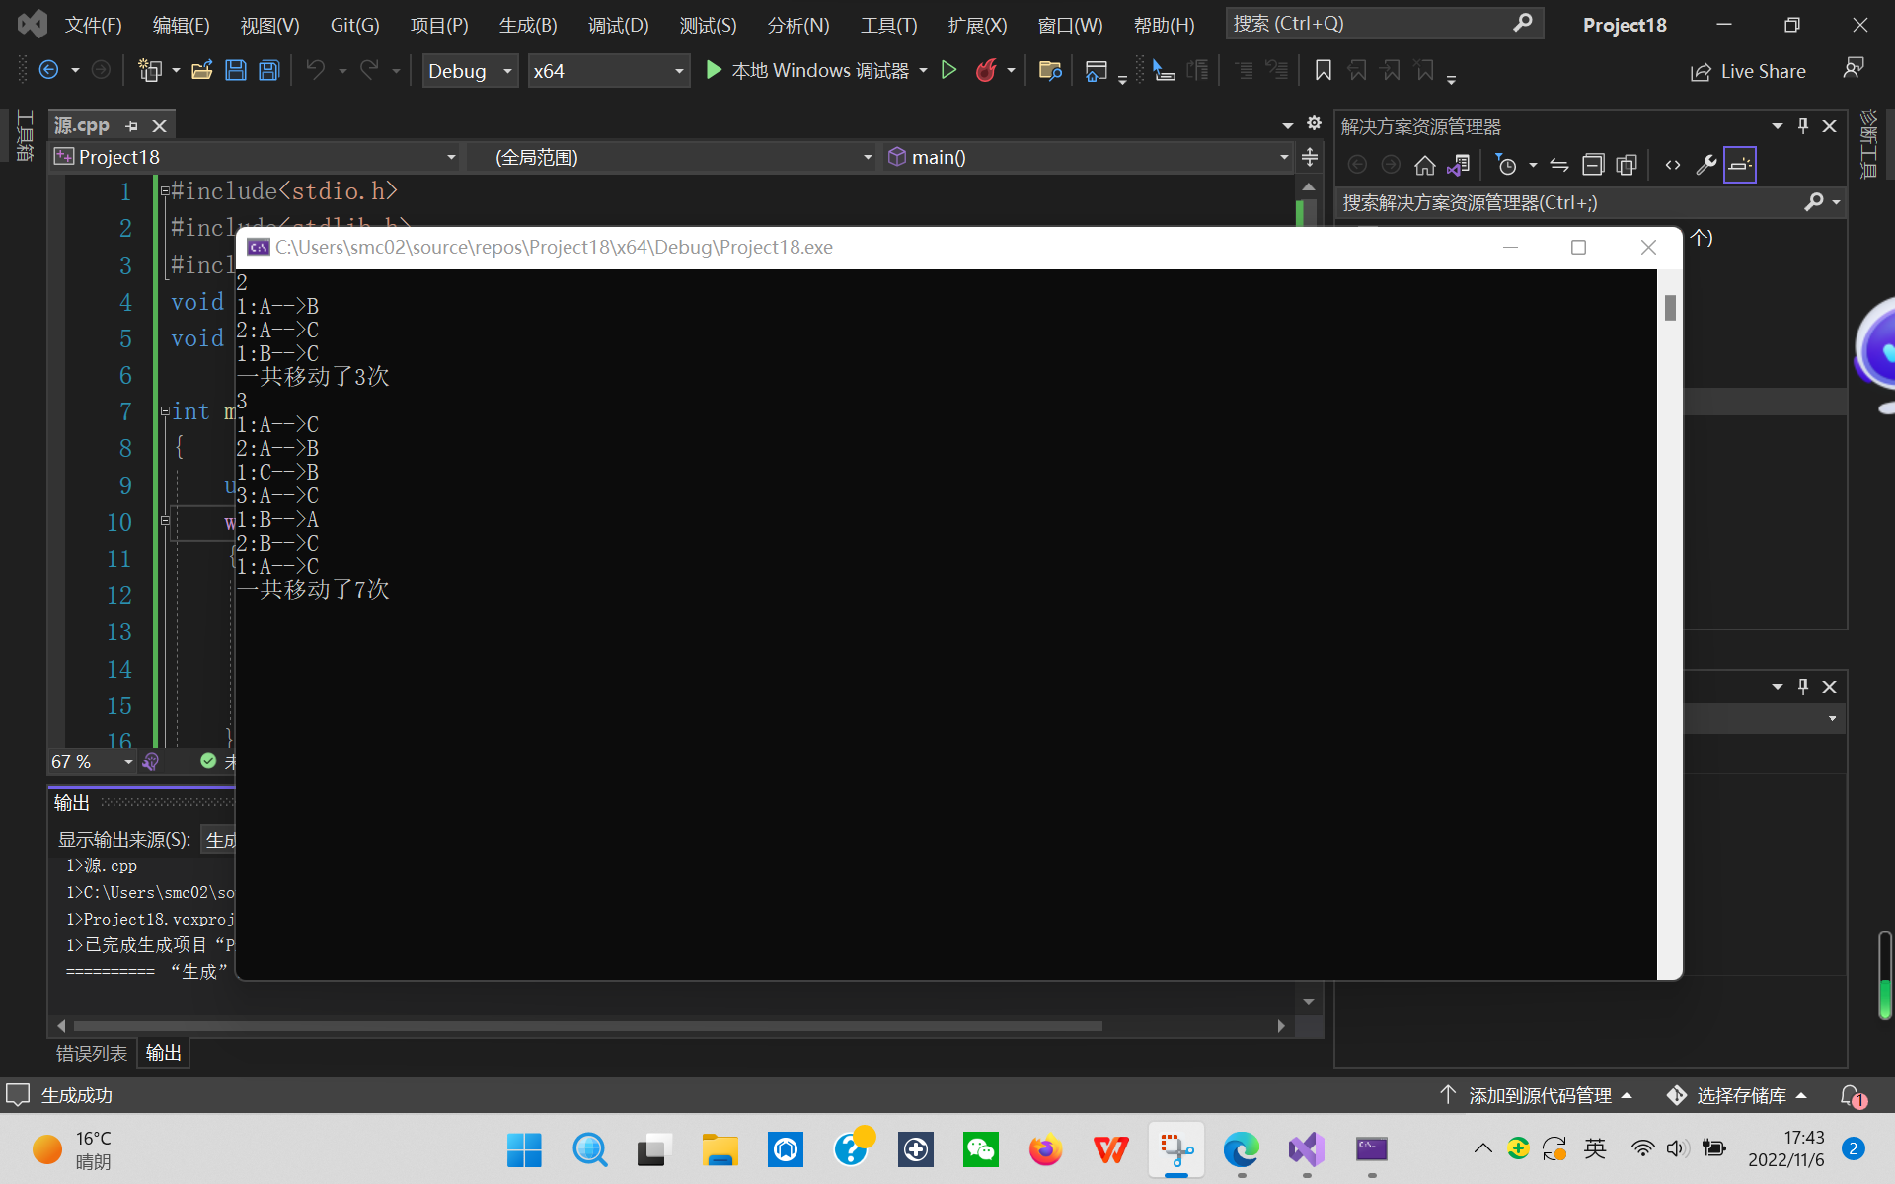Viewport: 1895px width, 1184px height.
Task: Click the Home icon in Solution Explorer
Action: (x=1424, y=165)
